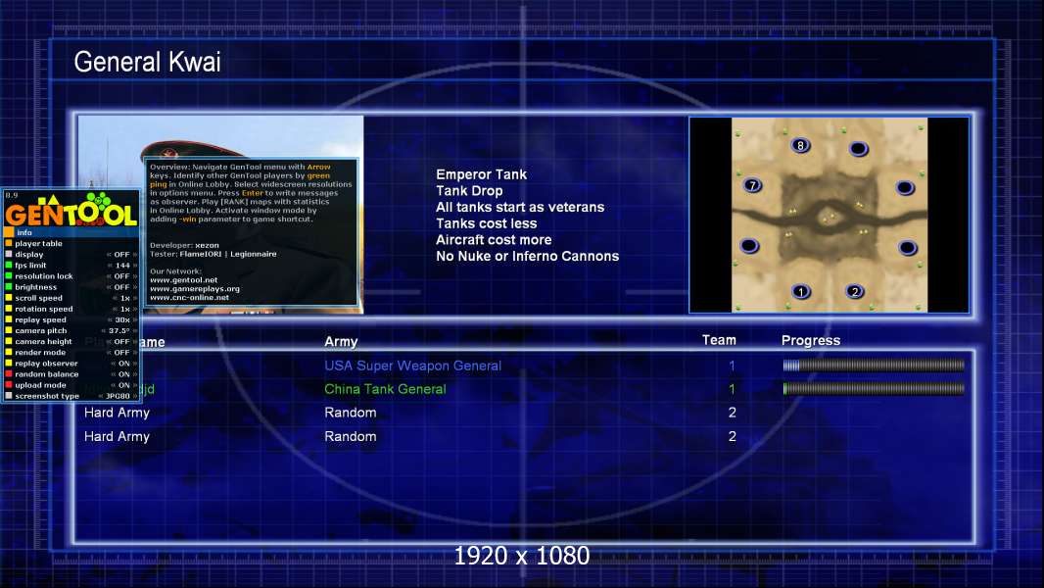Viewport: 1044px width, 588px height.
Task: Increase fps limit with its right arrow
Action: [x=135, y=265]
